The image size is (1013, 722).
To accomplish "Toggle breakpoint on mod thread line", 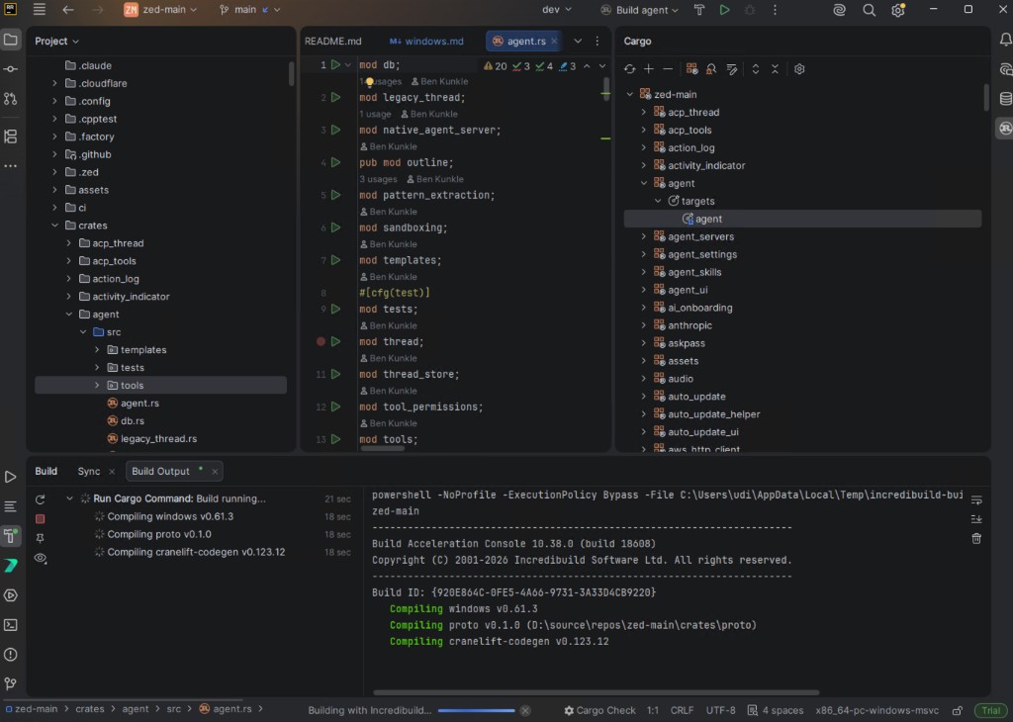I will [321, 341].
